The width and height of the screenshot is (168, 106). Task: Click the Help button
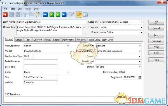pyautogui.click(x=156, y=60)
